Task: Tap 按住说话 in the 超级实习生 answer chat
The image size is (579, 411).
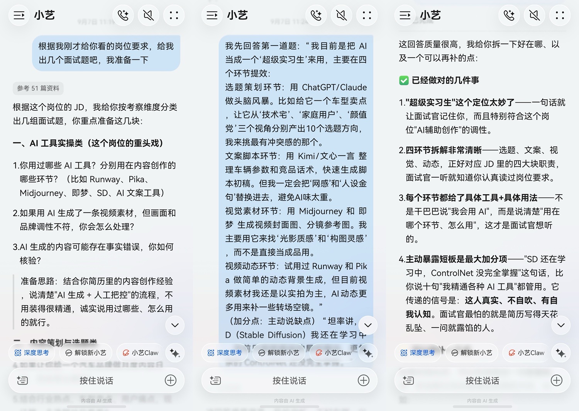Action: pos(289,381)
